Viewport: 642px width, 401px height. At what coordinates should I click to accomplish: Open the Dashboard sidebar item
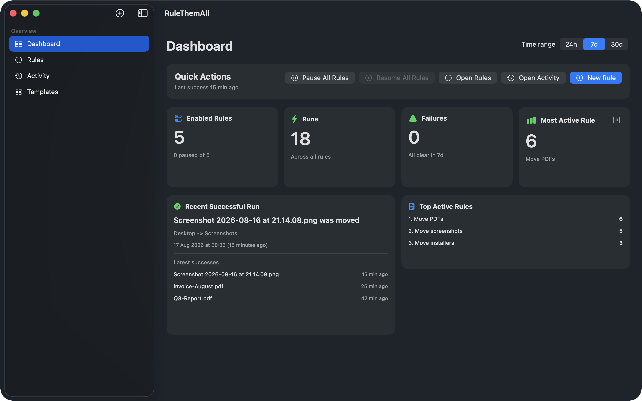coord(79,44)
